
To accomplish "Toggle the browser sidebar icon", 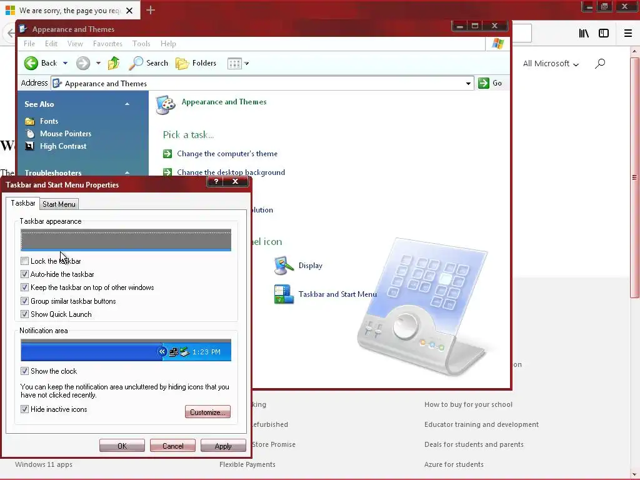I will [604, 34].
